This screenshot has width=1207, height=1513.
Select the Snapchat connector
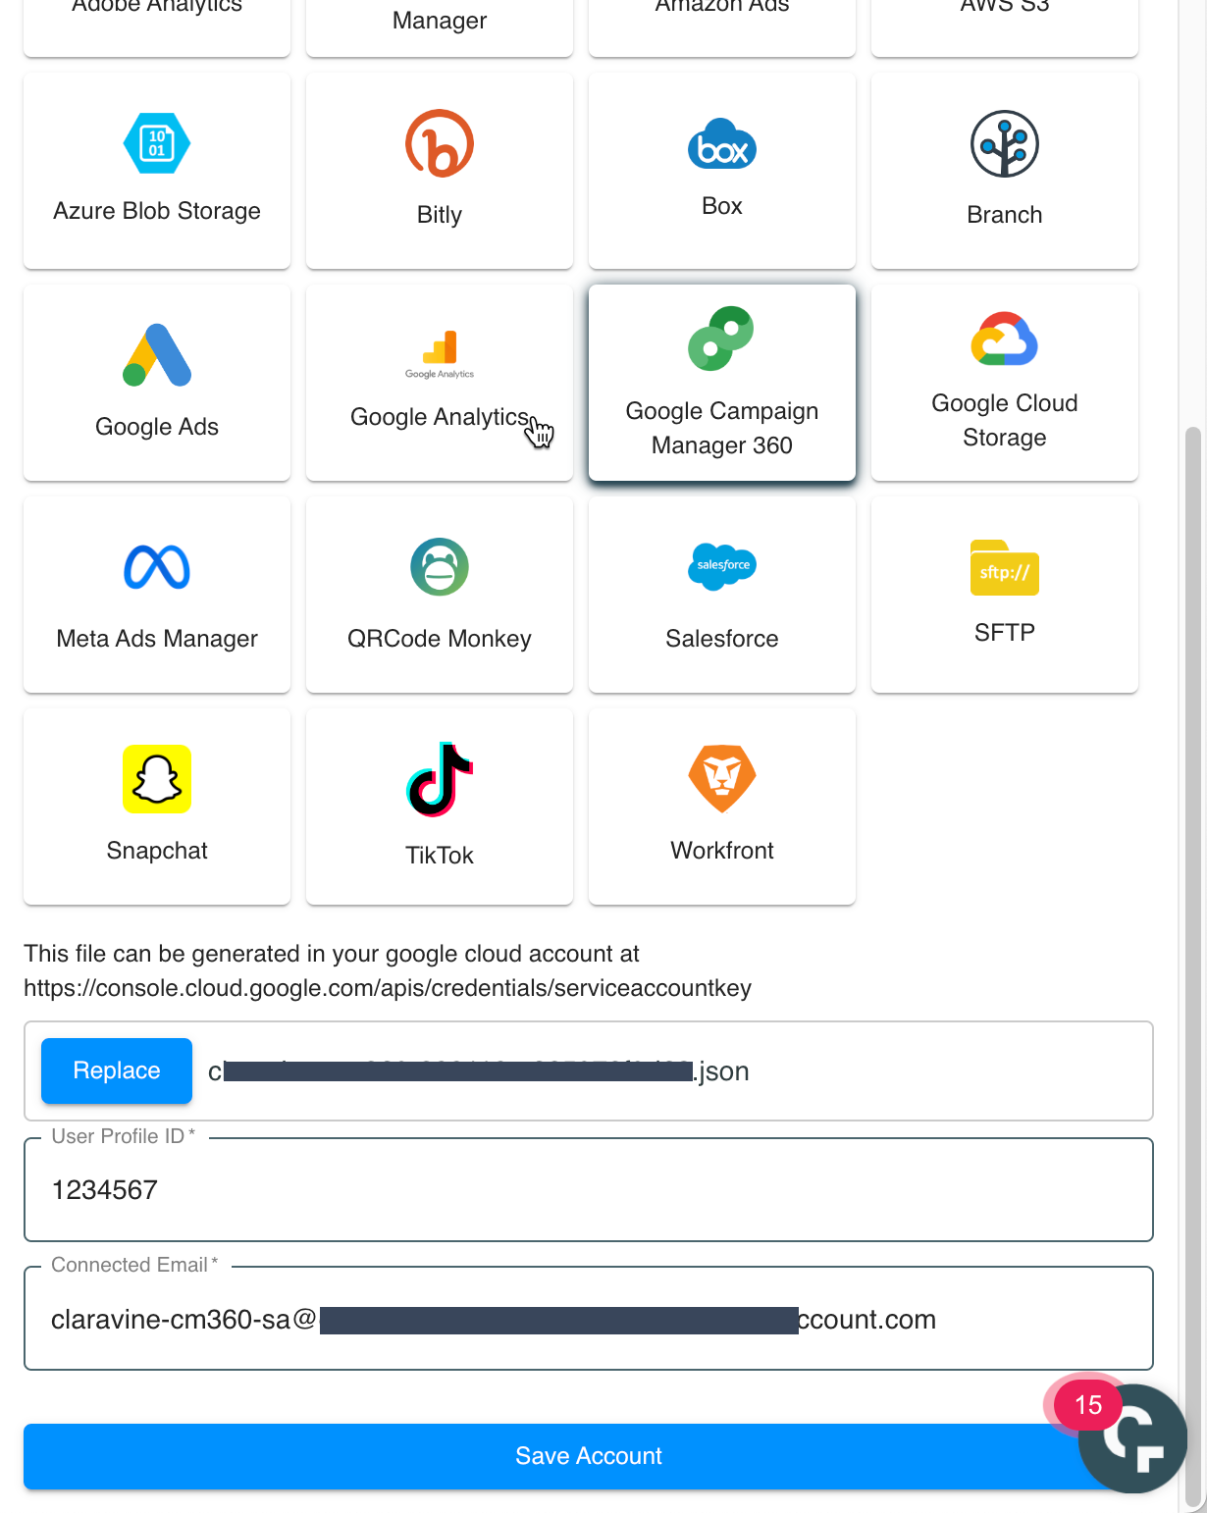(156, 806)
